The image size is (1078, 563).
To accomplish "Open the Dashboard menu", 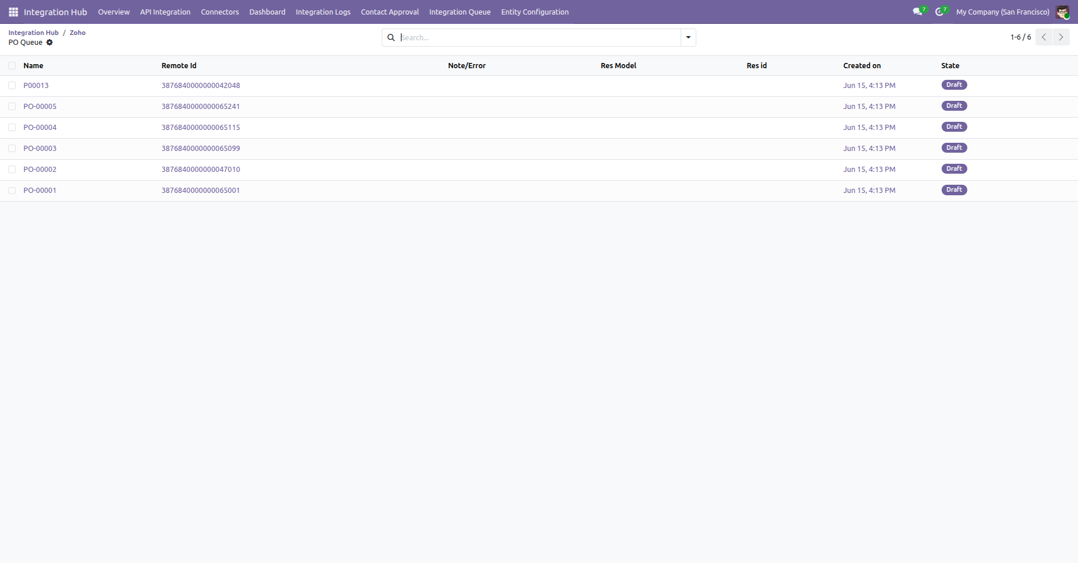I will (x=267, y=12).
